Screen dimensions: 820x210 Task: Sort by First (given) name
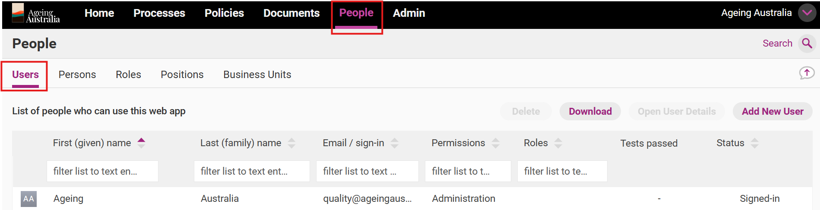pos(141,143)
